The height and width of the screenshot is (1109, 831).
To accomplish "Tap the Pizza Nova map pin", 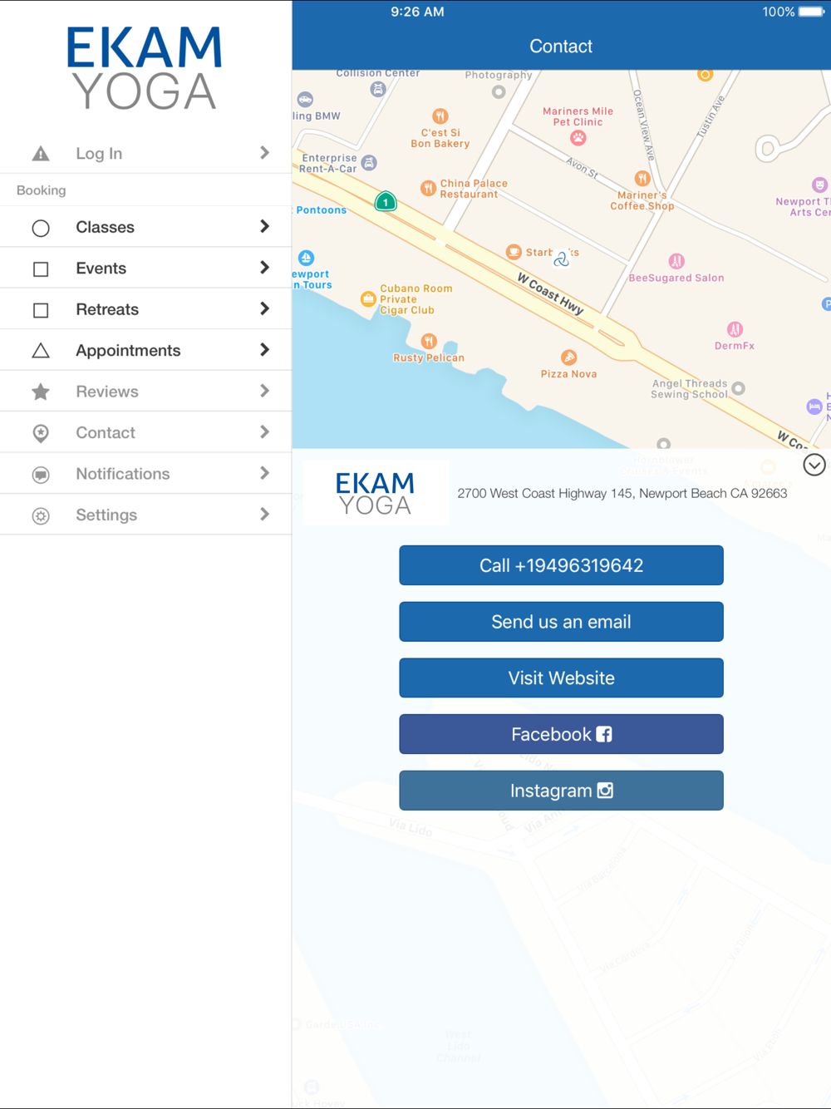I will click(569, 357).
